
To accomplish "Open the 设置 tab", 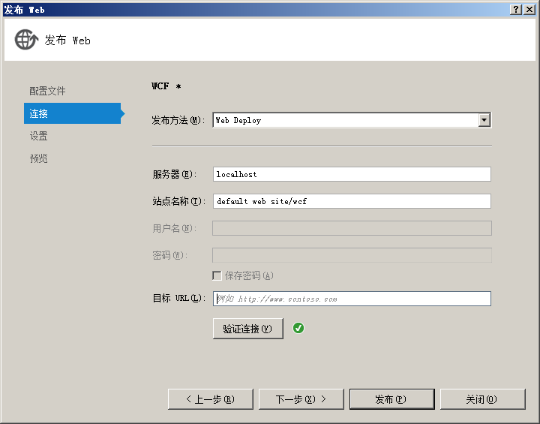I will tap(39, 136).
